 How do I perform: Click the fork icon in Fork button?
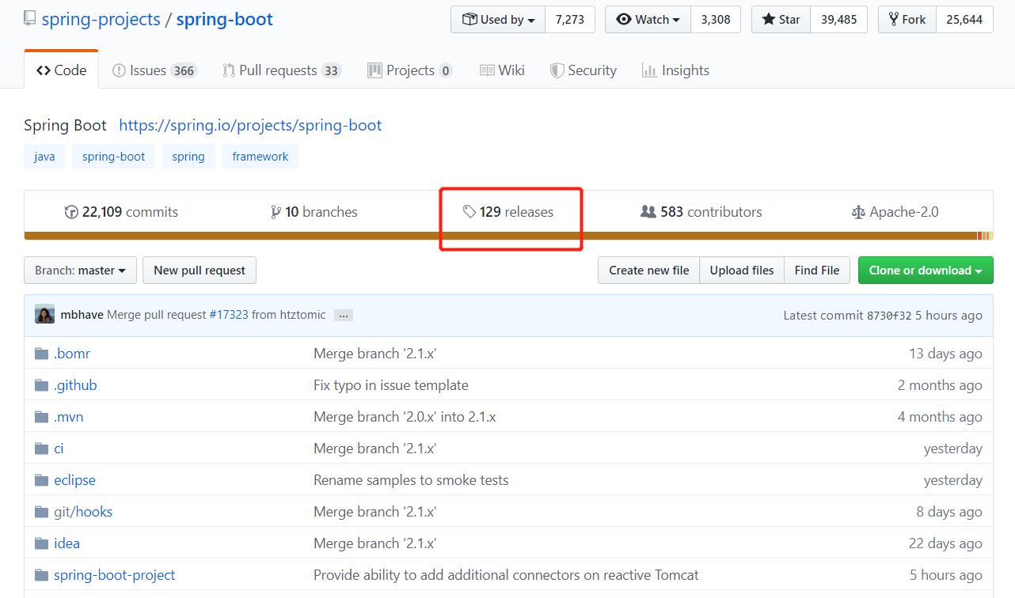(x=893, y=20)
